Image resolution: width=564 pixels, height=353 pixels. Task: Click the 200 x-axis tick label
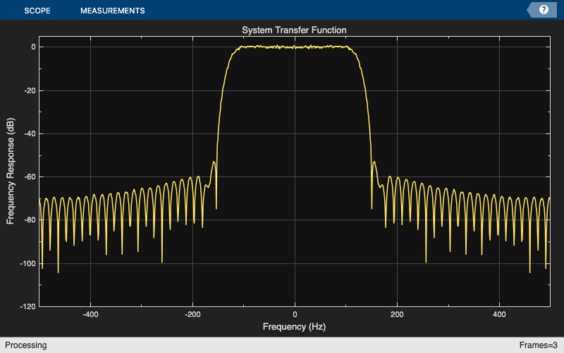[397, 314]
